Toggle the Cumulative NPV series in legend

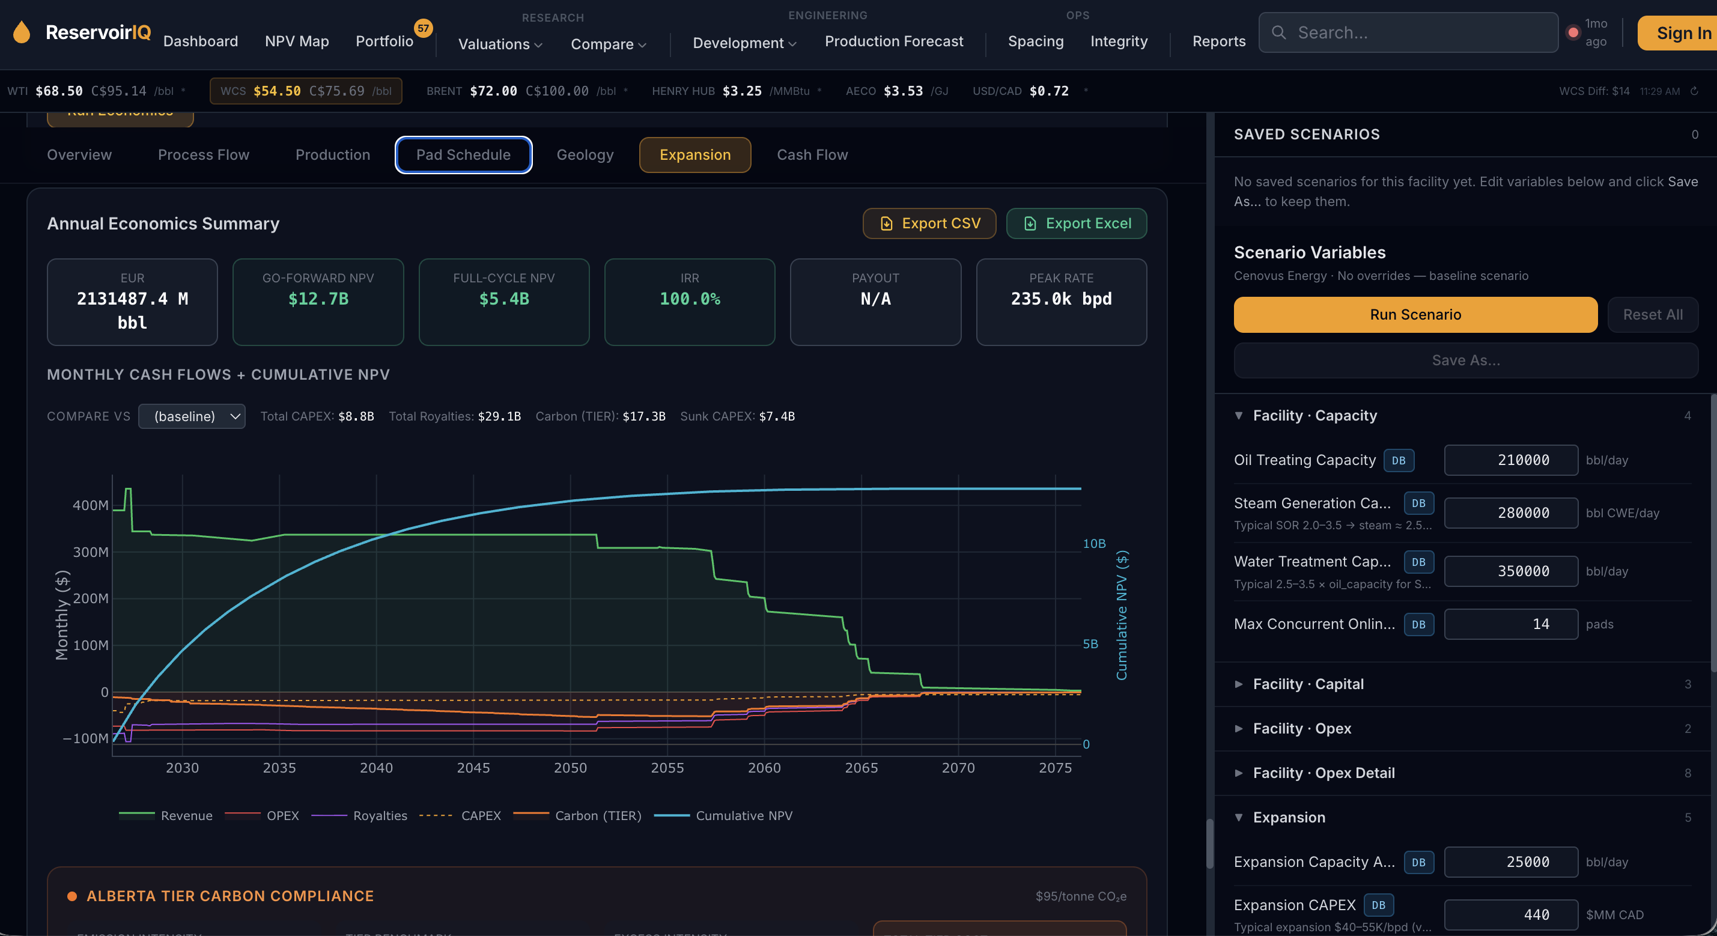[723, 815]
